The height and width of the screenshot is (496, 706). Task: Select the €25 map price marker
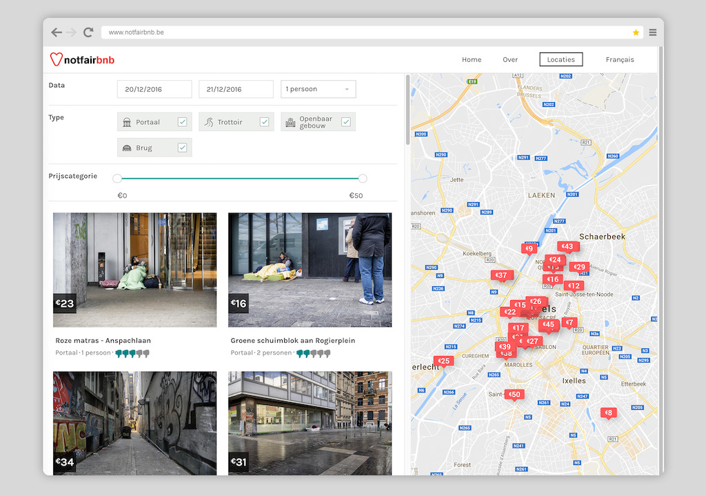click(443, 361)
